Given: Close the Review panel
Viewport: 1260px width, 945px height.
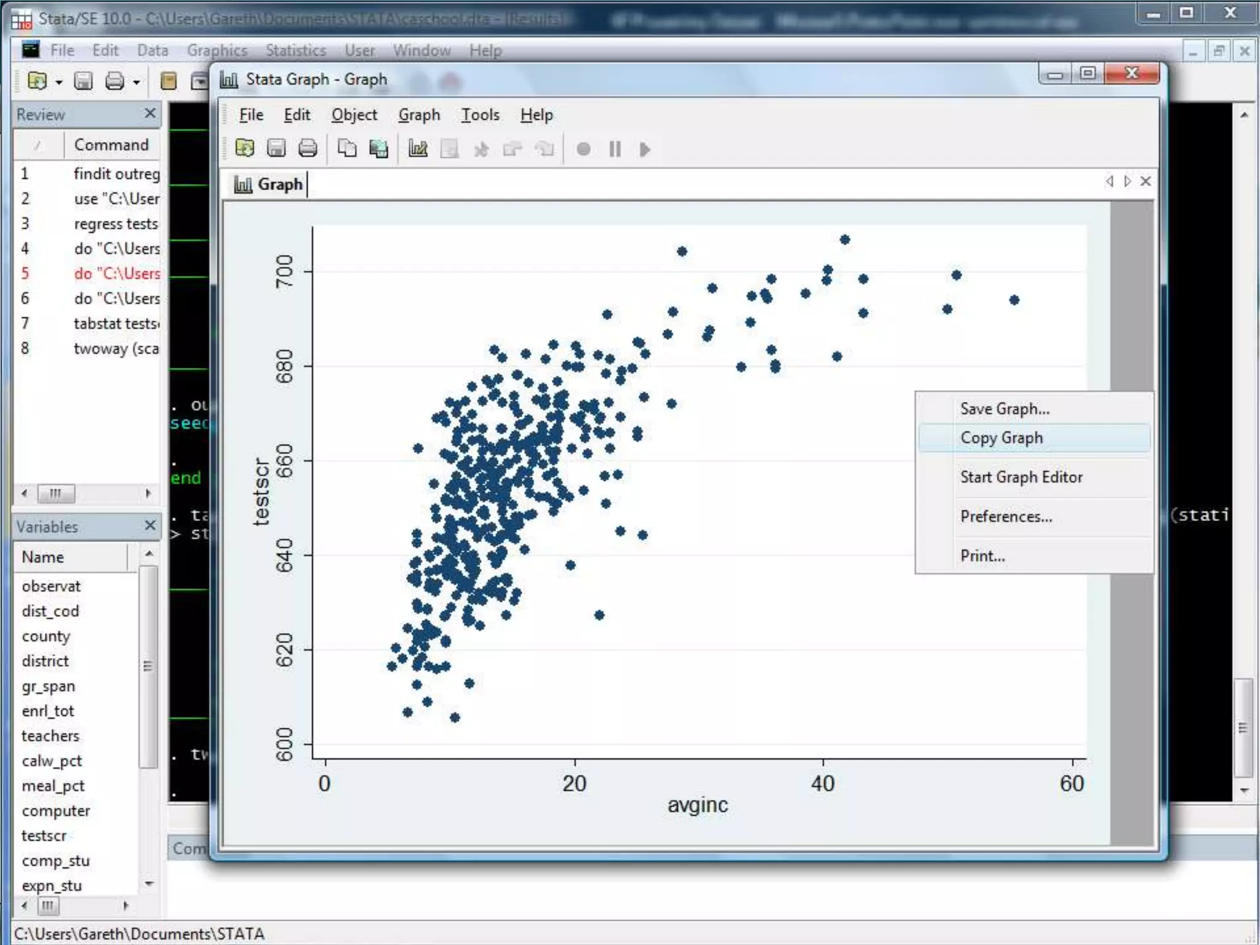Looking at the screenshot, I should [150, 114].
